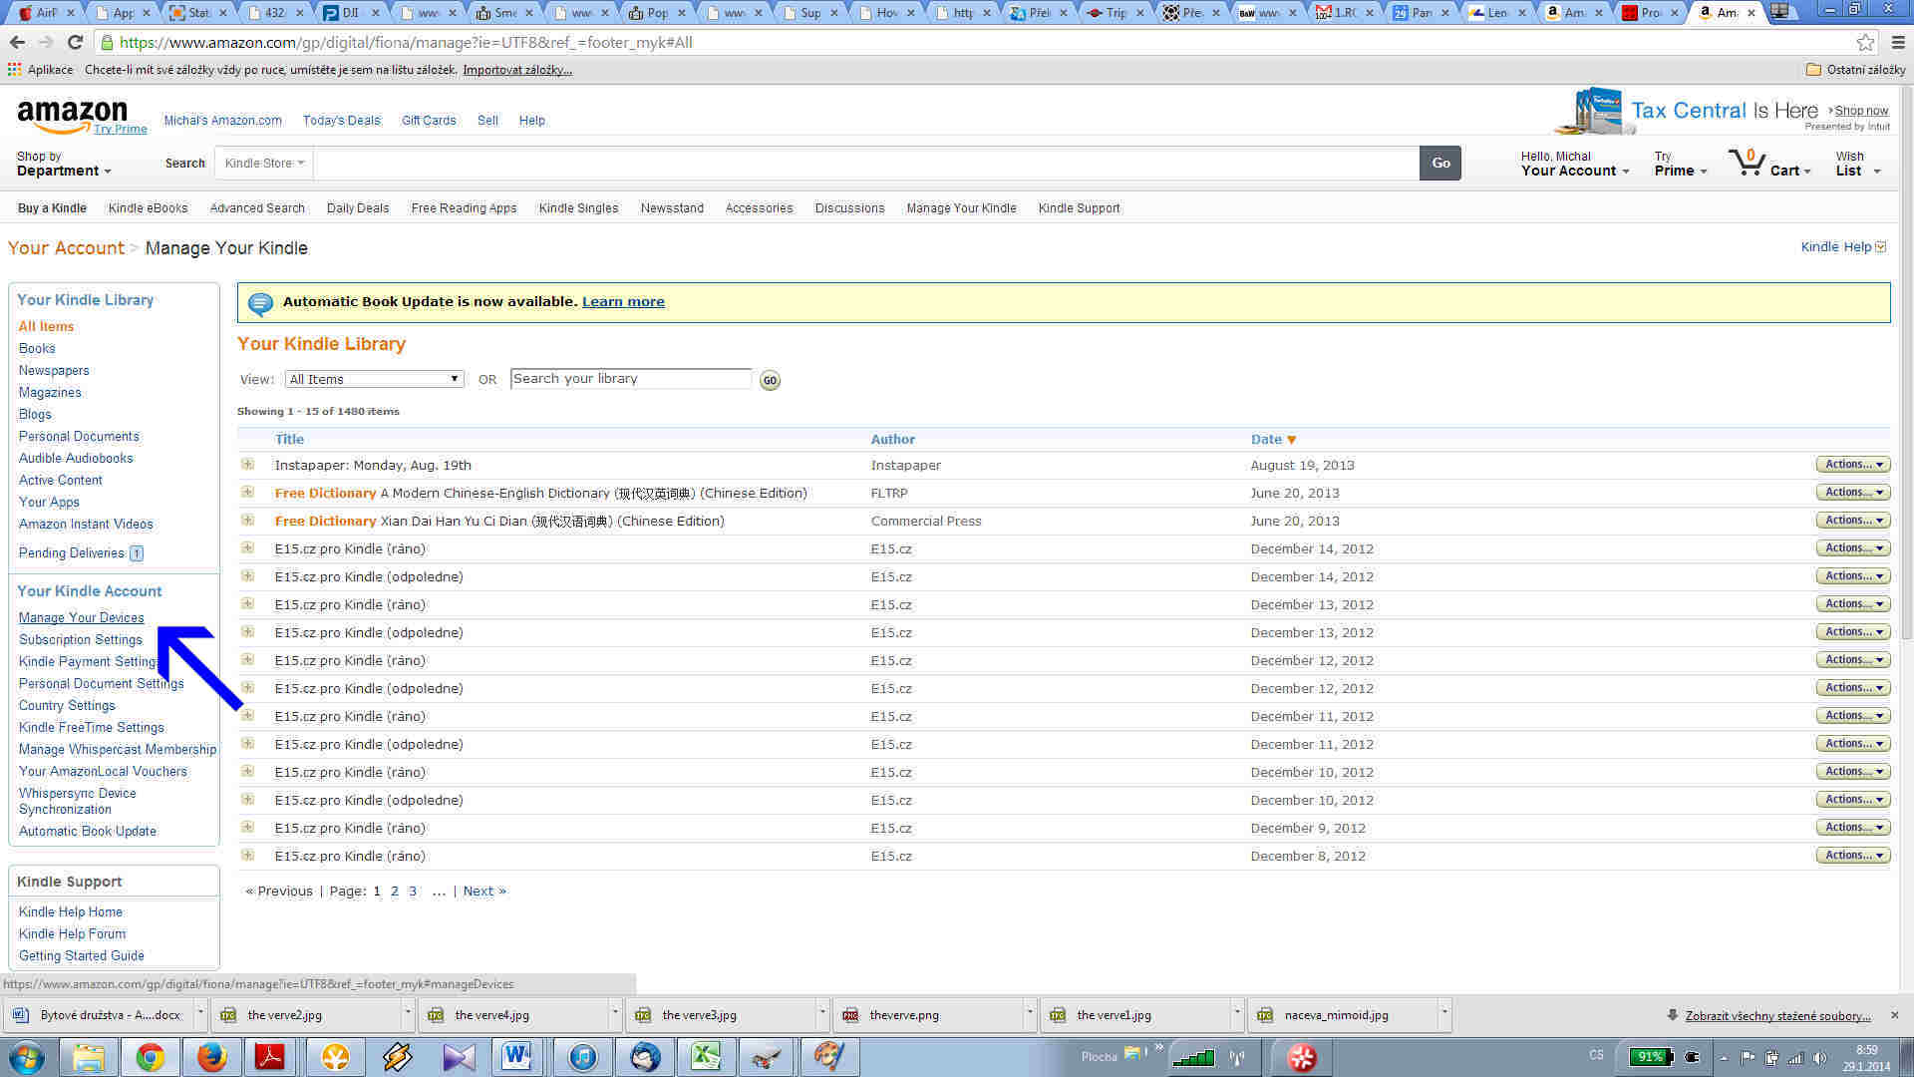The width and height of the screenshot is (1914, 1077).
Task: Open Daily Deals menu item
Action: click(358, 208)
